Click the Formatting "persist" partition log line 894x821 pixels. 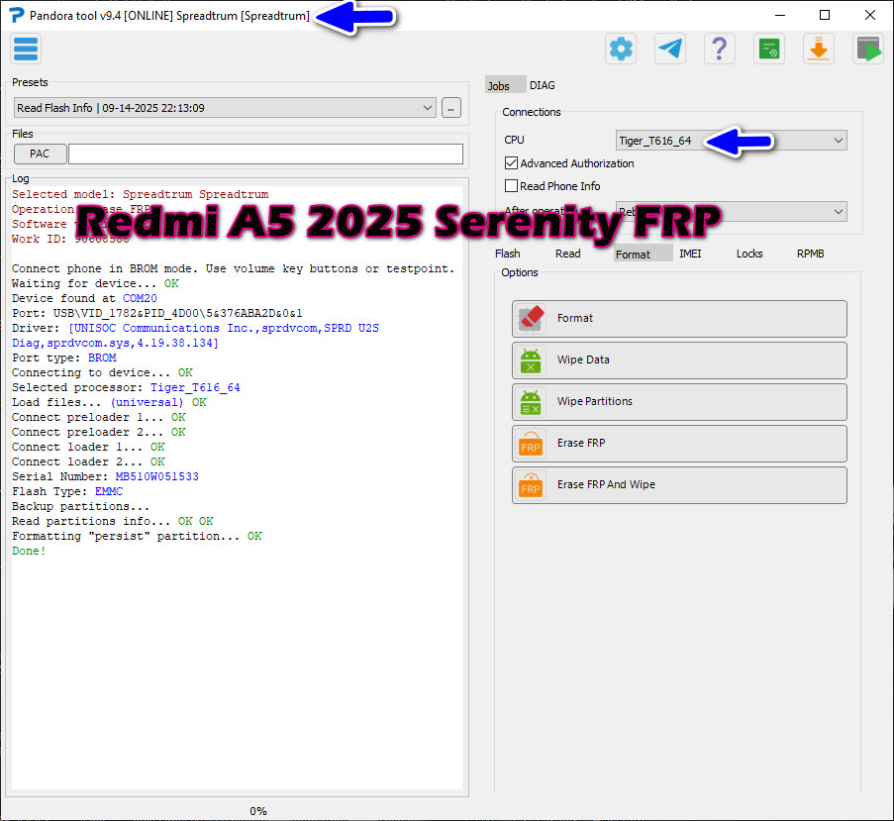click(x=137, y=536)
